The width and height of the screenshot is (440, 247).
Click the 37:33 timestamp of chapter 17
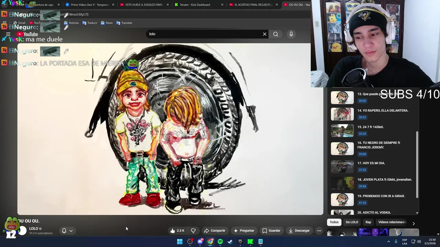click(362, 170)
